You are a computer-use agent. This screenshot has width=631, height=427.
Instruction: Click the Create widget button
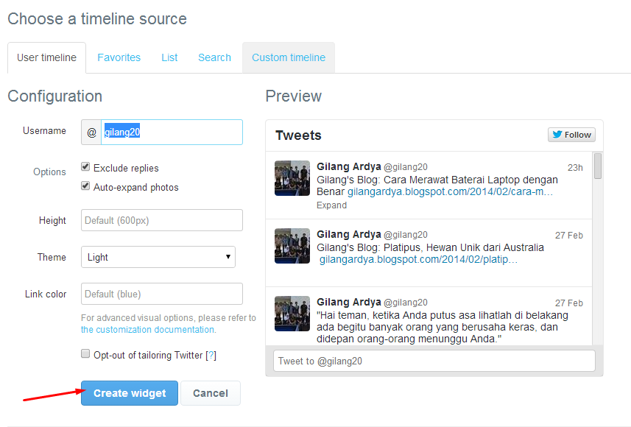click(129, 393)
